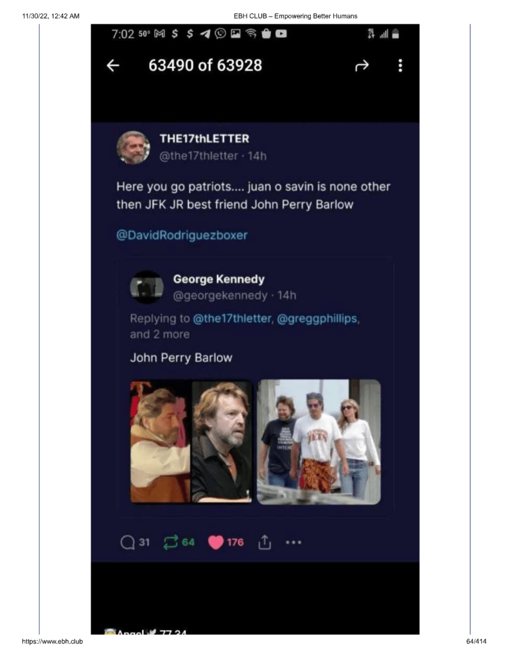Expand the horizontal ellipsis post options

coord(293,542)
